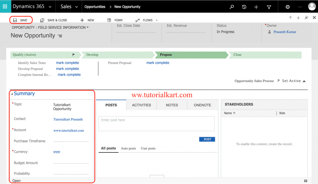Click the quick create plus icon

point(256,7)
